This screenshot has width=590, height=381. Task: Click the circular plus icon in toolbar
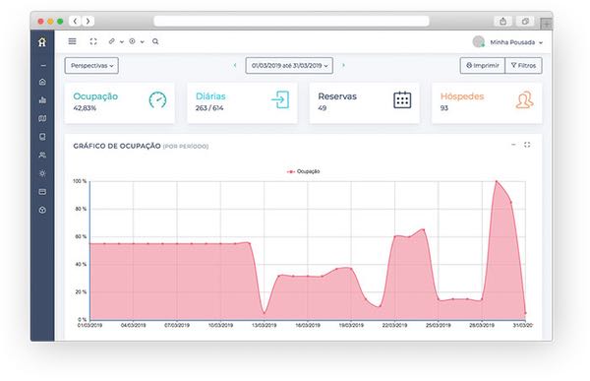point(132,41)
